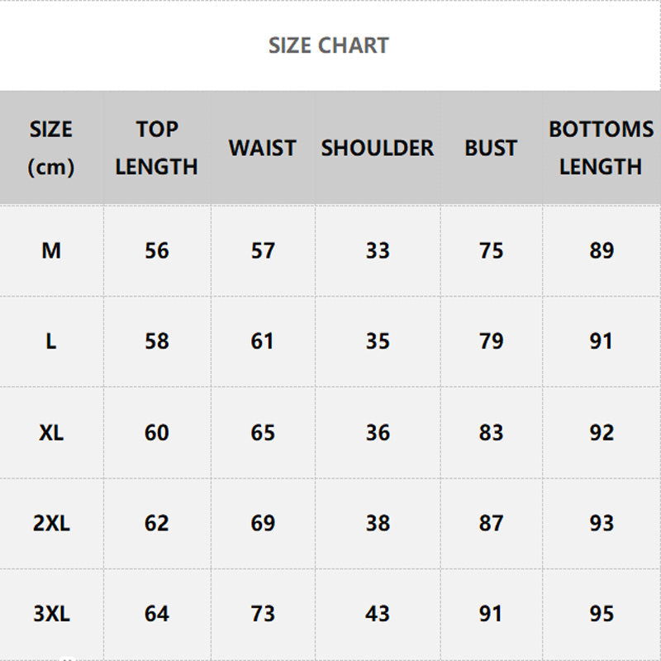Select the BUST column header
661x661 pixels.
tap(491, 149)
